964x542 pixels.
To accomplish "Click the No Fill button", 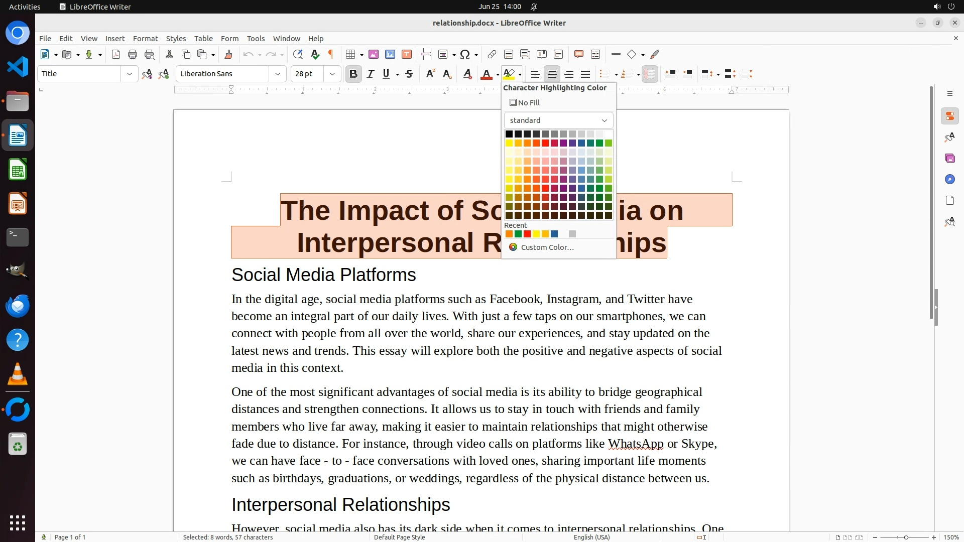I will pos(525,103).
